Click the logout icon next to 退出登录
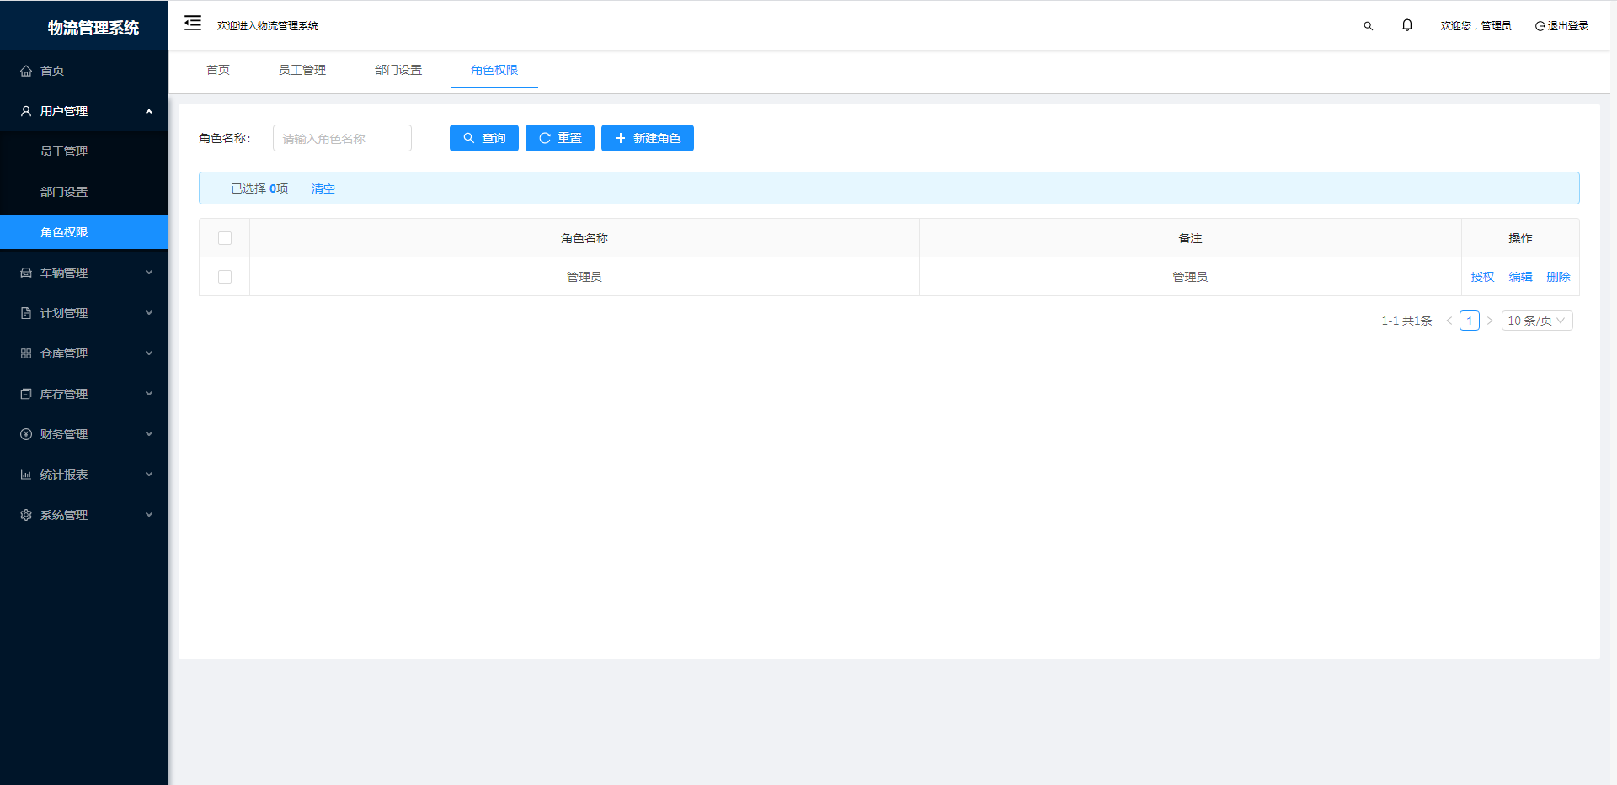Viewport: 1617px width, 785px height. point(1540,26)
